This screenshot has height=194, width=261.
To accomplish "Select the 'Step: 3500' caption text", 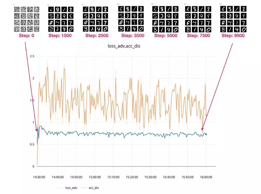I will tap(130, 35).
